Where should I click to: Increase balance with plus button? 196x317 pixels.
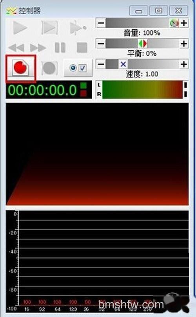[184, 44]
